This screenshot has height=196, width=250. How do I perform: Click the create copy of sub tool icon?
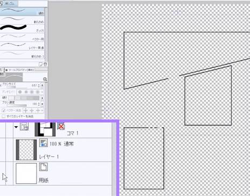pos(41,64)
